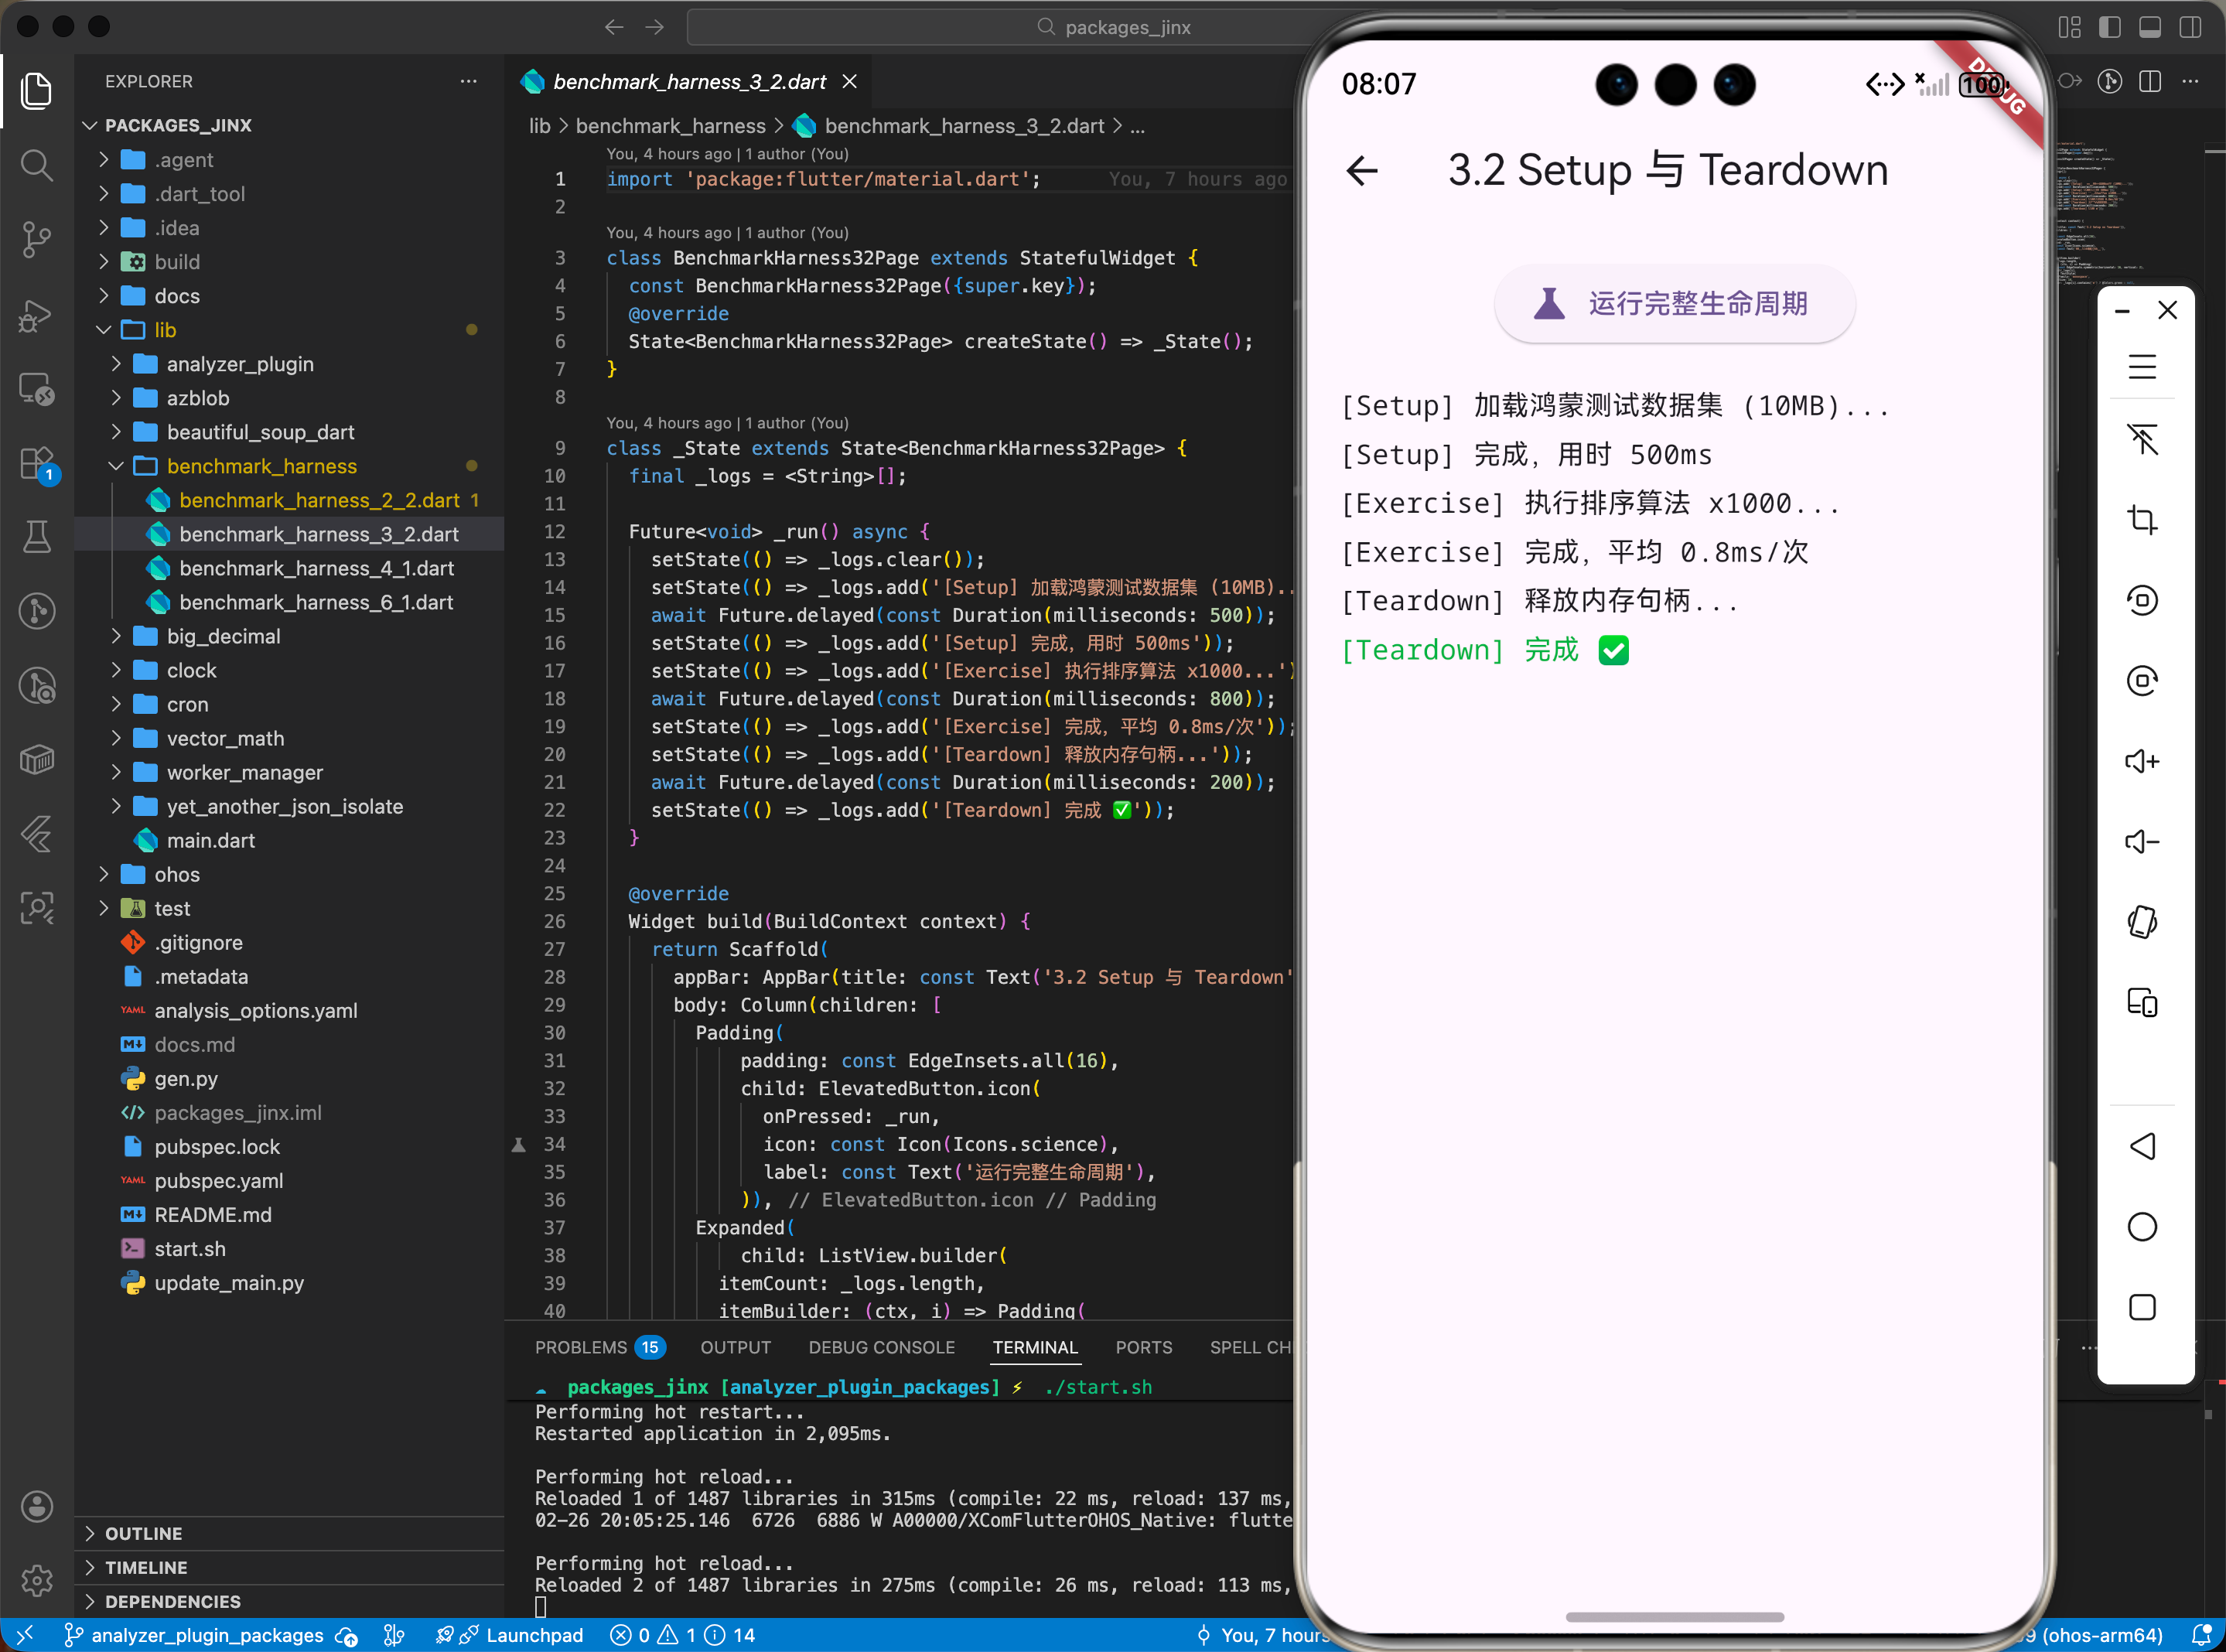Toggle secondary side bar layout icon
2226x1652 pixels.
(x=2190, y=27)
